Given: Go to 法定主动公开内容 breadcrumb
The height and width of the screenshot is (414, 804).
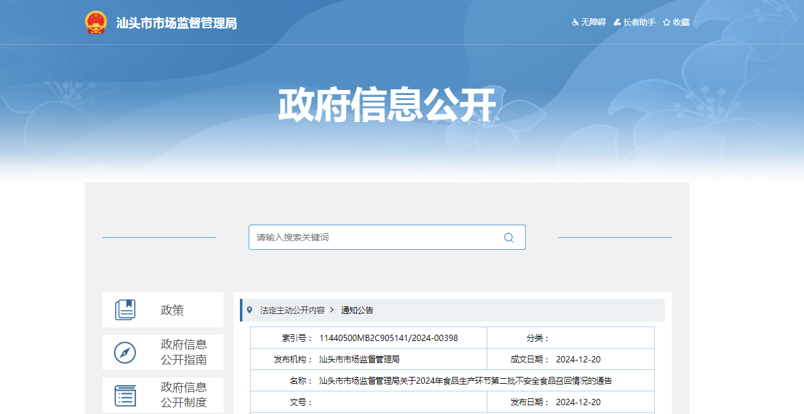Looking at the screenshot, I should (293, 310).
